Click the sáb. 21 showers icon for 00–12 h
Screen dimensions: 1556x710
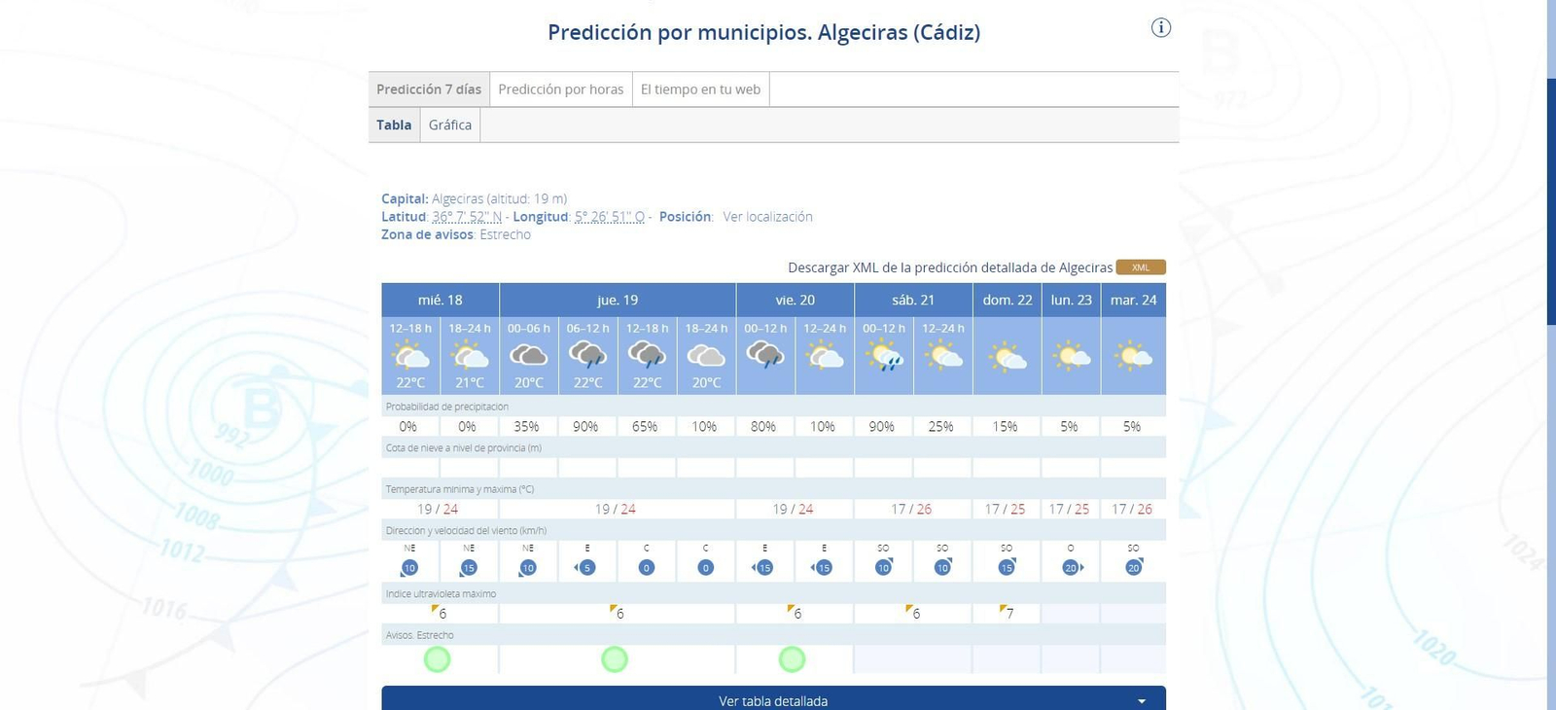(885, 356)
